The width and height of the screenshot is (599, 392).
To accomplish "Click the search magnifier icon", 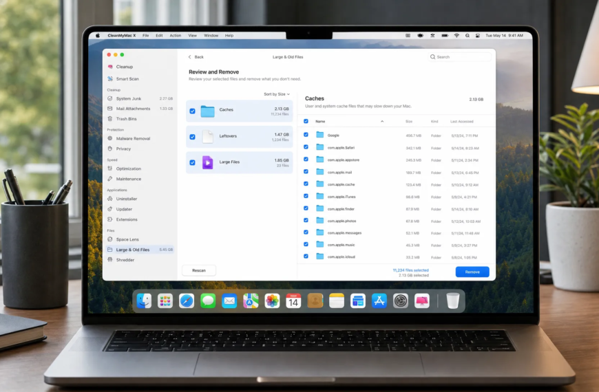I will [x=432, y=57].
